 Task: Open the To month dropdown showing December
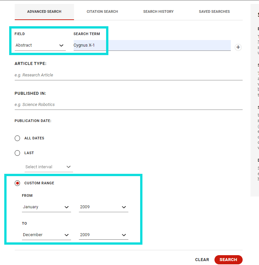[46, 235]
